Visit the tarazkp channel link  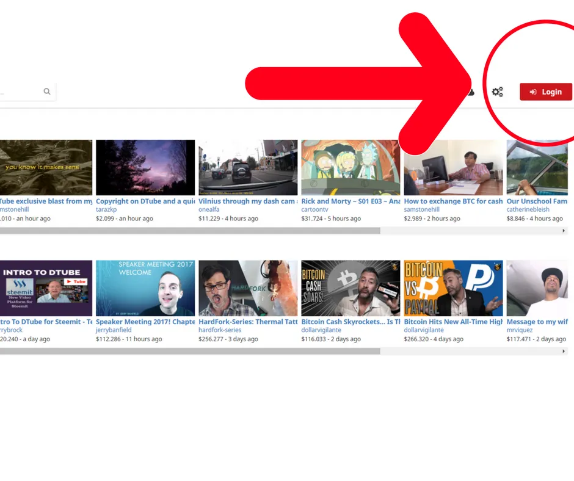pyautogui.click(x=106, y=209)
